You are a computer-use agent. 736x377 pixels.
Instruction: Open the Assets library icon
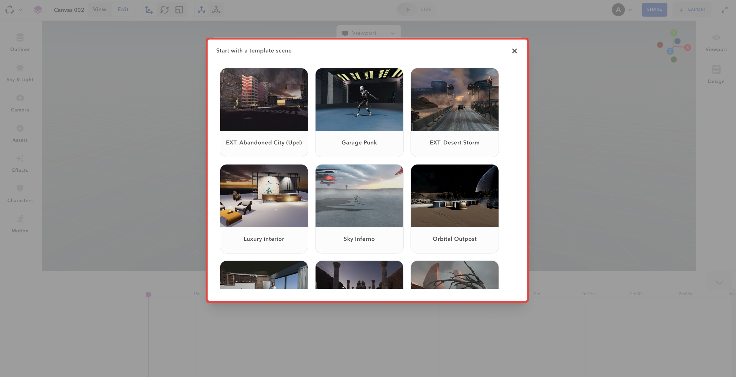[x=20, y=128]
